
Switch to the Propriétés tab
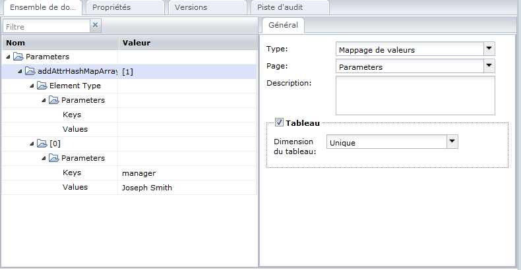coord(125,7)
